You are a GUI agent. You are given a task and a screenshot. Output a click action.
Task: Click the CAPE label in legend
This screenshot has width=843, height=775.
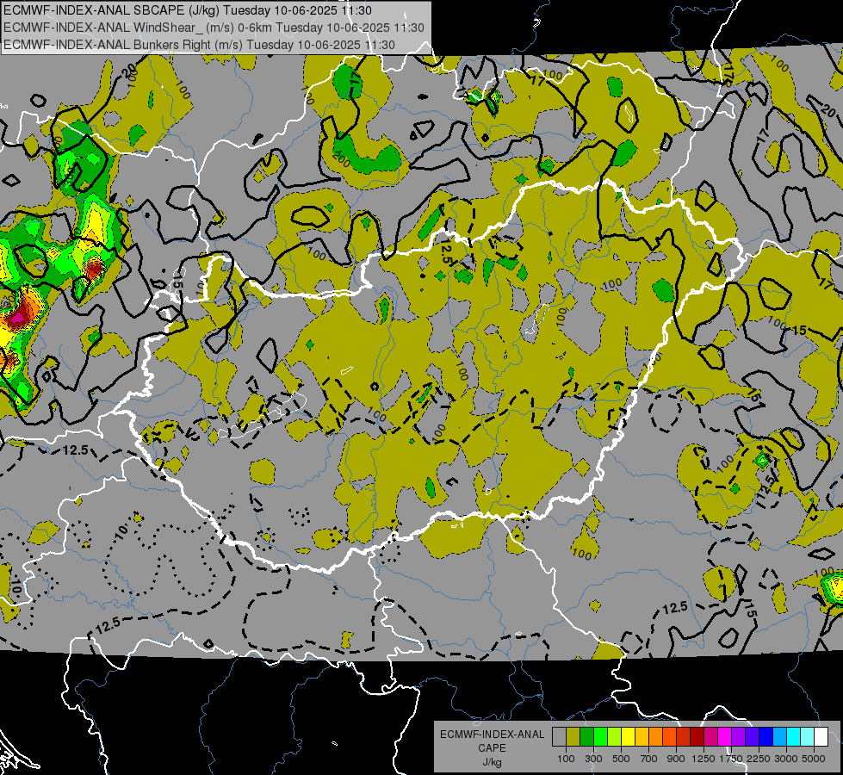point(492,748)
